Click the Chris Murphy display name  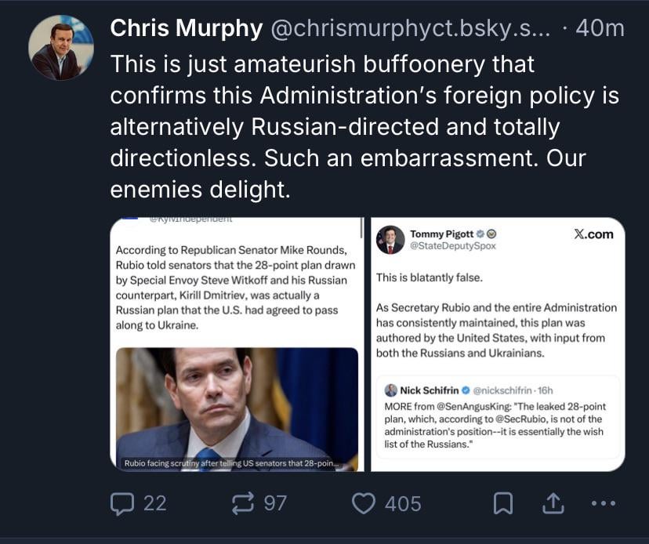click(186, 29)
